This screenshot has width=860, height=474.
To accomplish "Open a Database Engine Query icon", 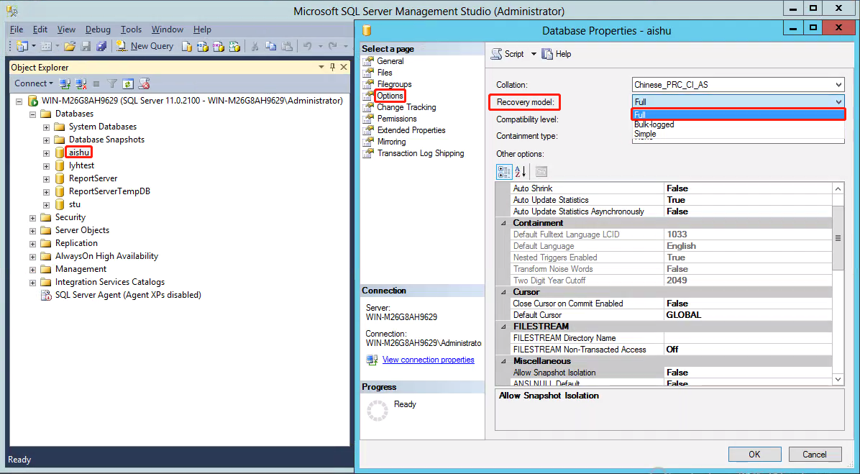I will [x=186, y=46].
